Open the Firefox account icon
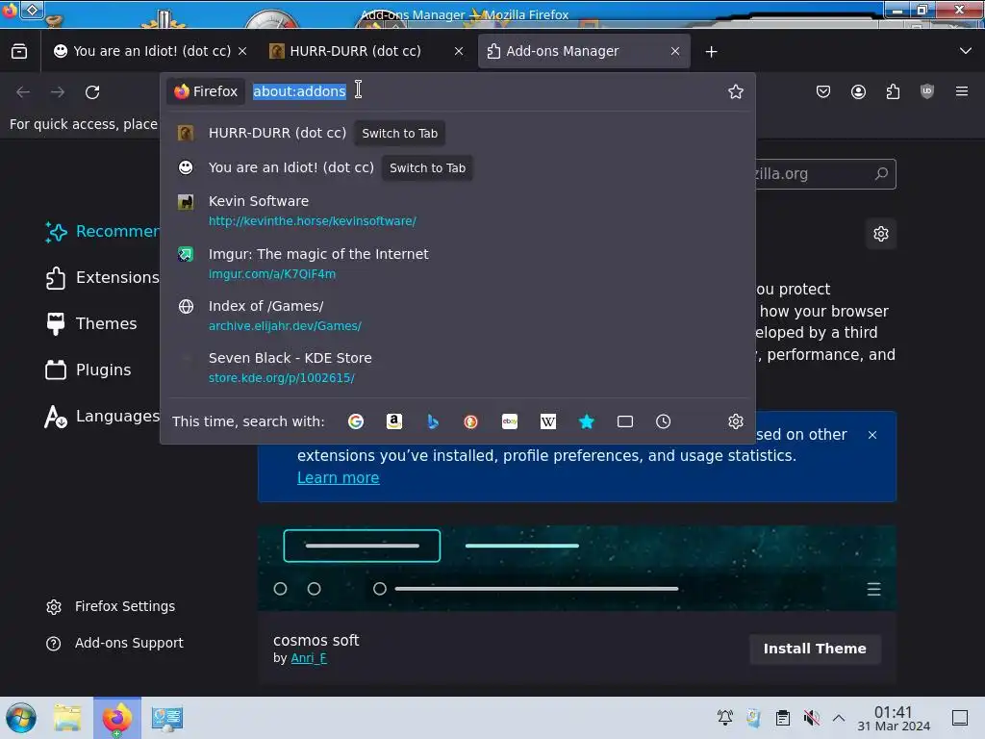The height and width of the screenshot is (739, 985). click(858, 91)
